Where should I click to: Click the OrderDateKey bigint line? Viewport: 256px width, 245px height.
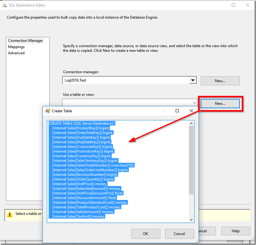(x=83, y=133)
